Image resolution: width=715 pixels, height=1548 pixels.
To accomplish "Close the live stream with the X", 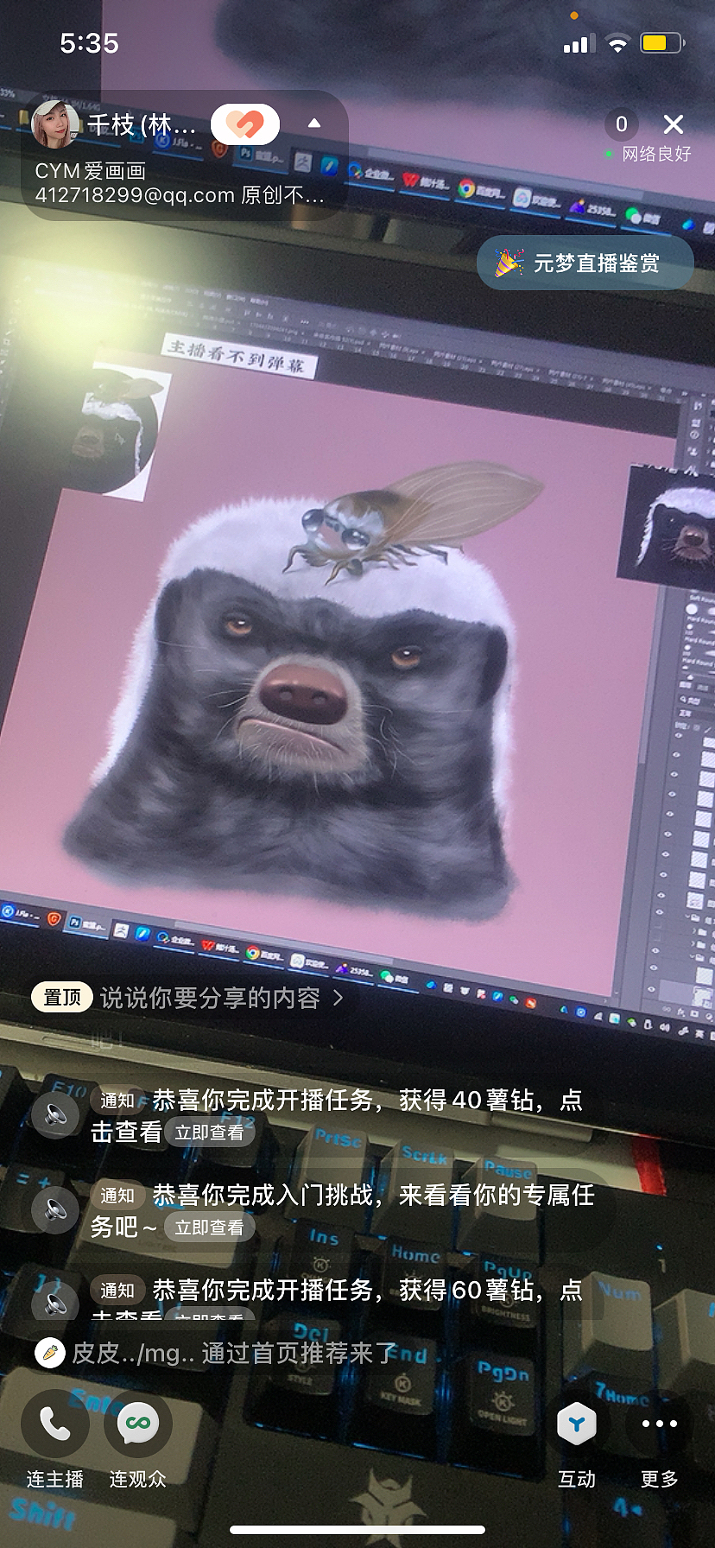I will pyautogui.click(x=674, y=124).
